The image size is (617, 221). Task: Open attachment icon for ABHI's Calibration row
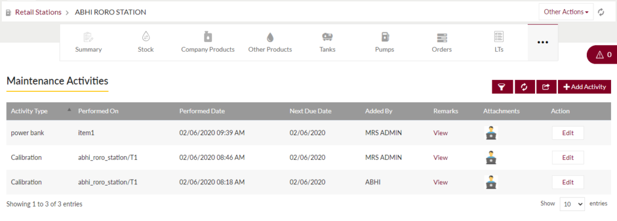tap(491, 182)
